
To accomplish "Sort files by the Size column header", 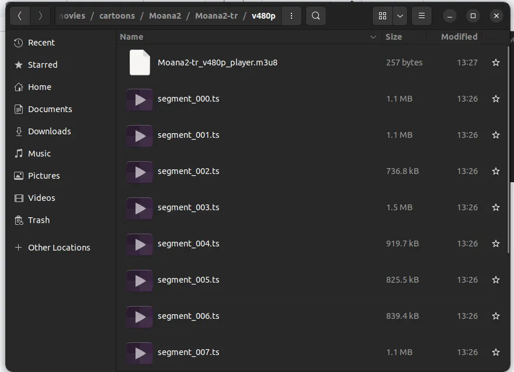I will pyautogui.click(x=404, y=37).
